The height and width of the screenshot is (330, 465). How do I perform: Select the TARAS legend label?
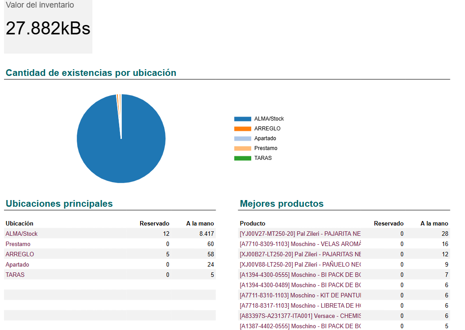tap(263, 158)
